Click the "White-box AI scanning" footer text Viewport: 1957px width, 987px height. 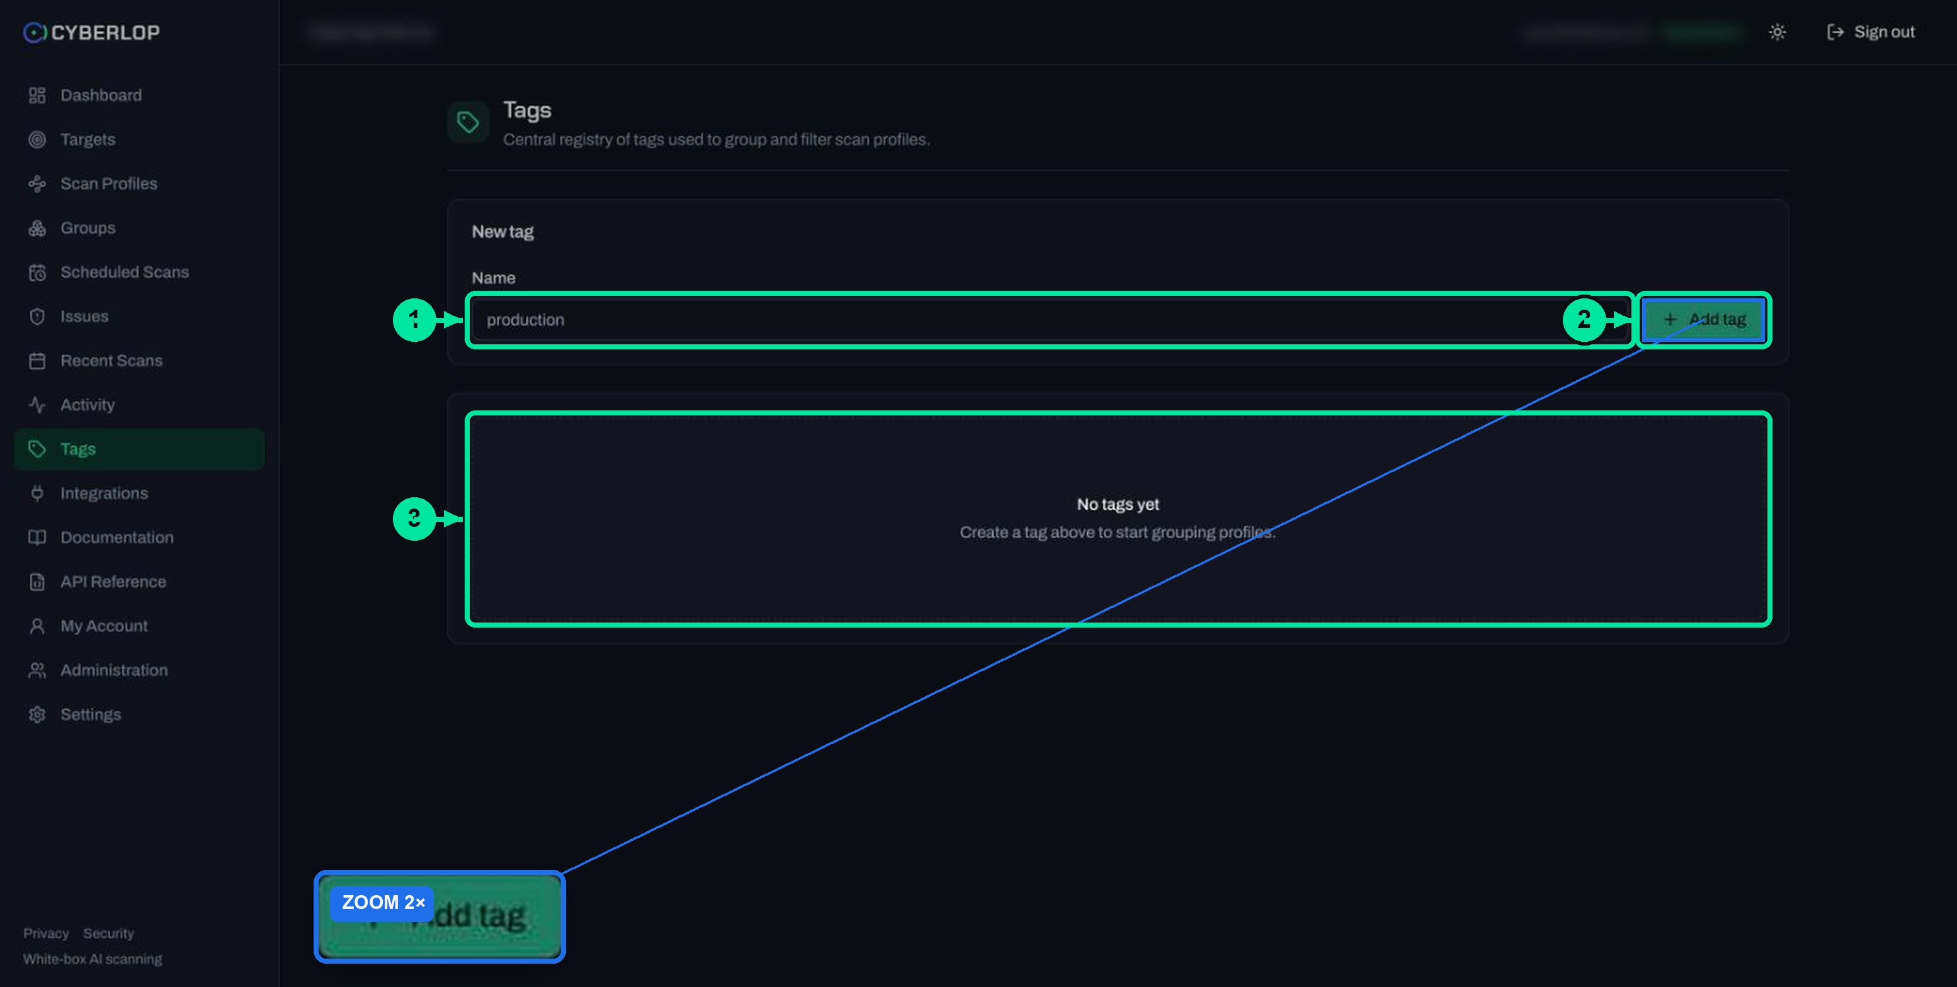coord(93,959)
